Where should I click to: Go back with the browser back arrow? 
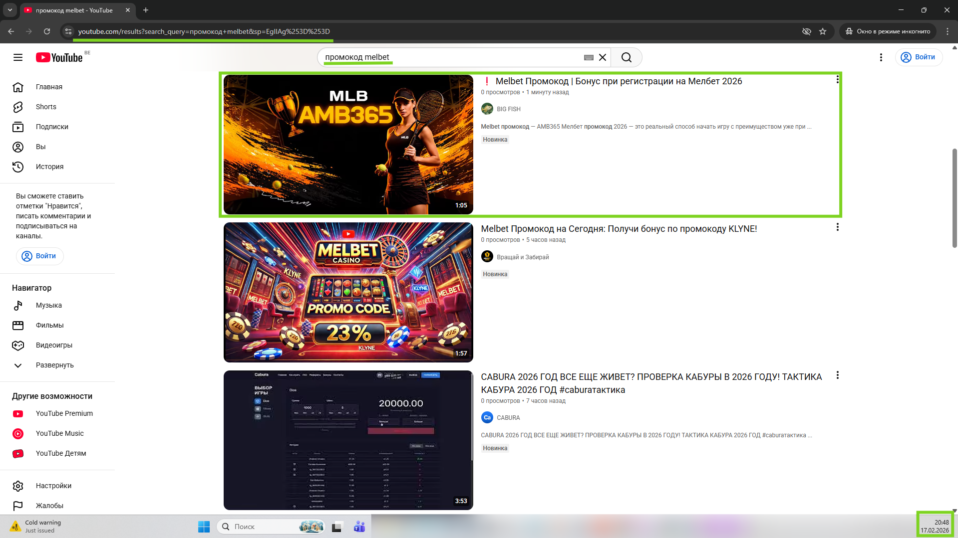pos(11,31)
